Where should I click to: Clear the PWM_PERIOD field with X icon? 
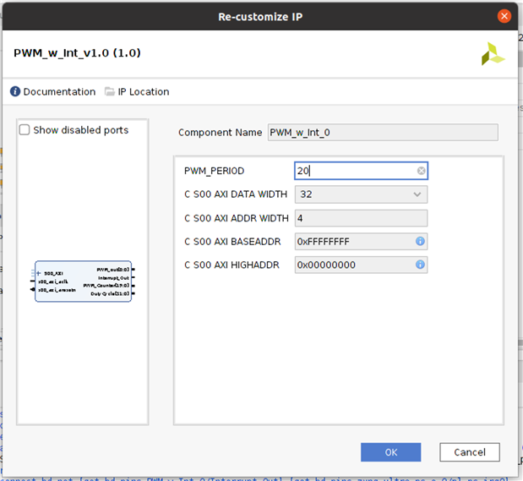[x=421, y=171]
